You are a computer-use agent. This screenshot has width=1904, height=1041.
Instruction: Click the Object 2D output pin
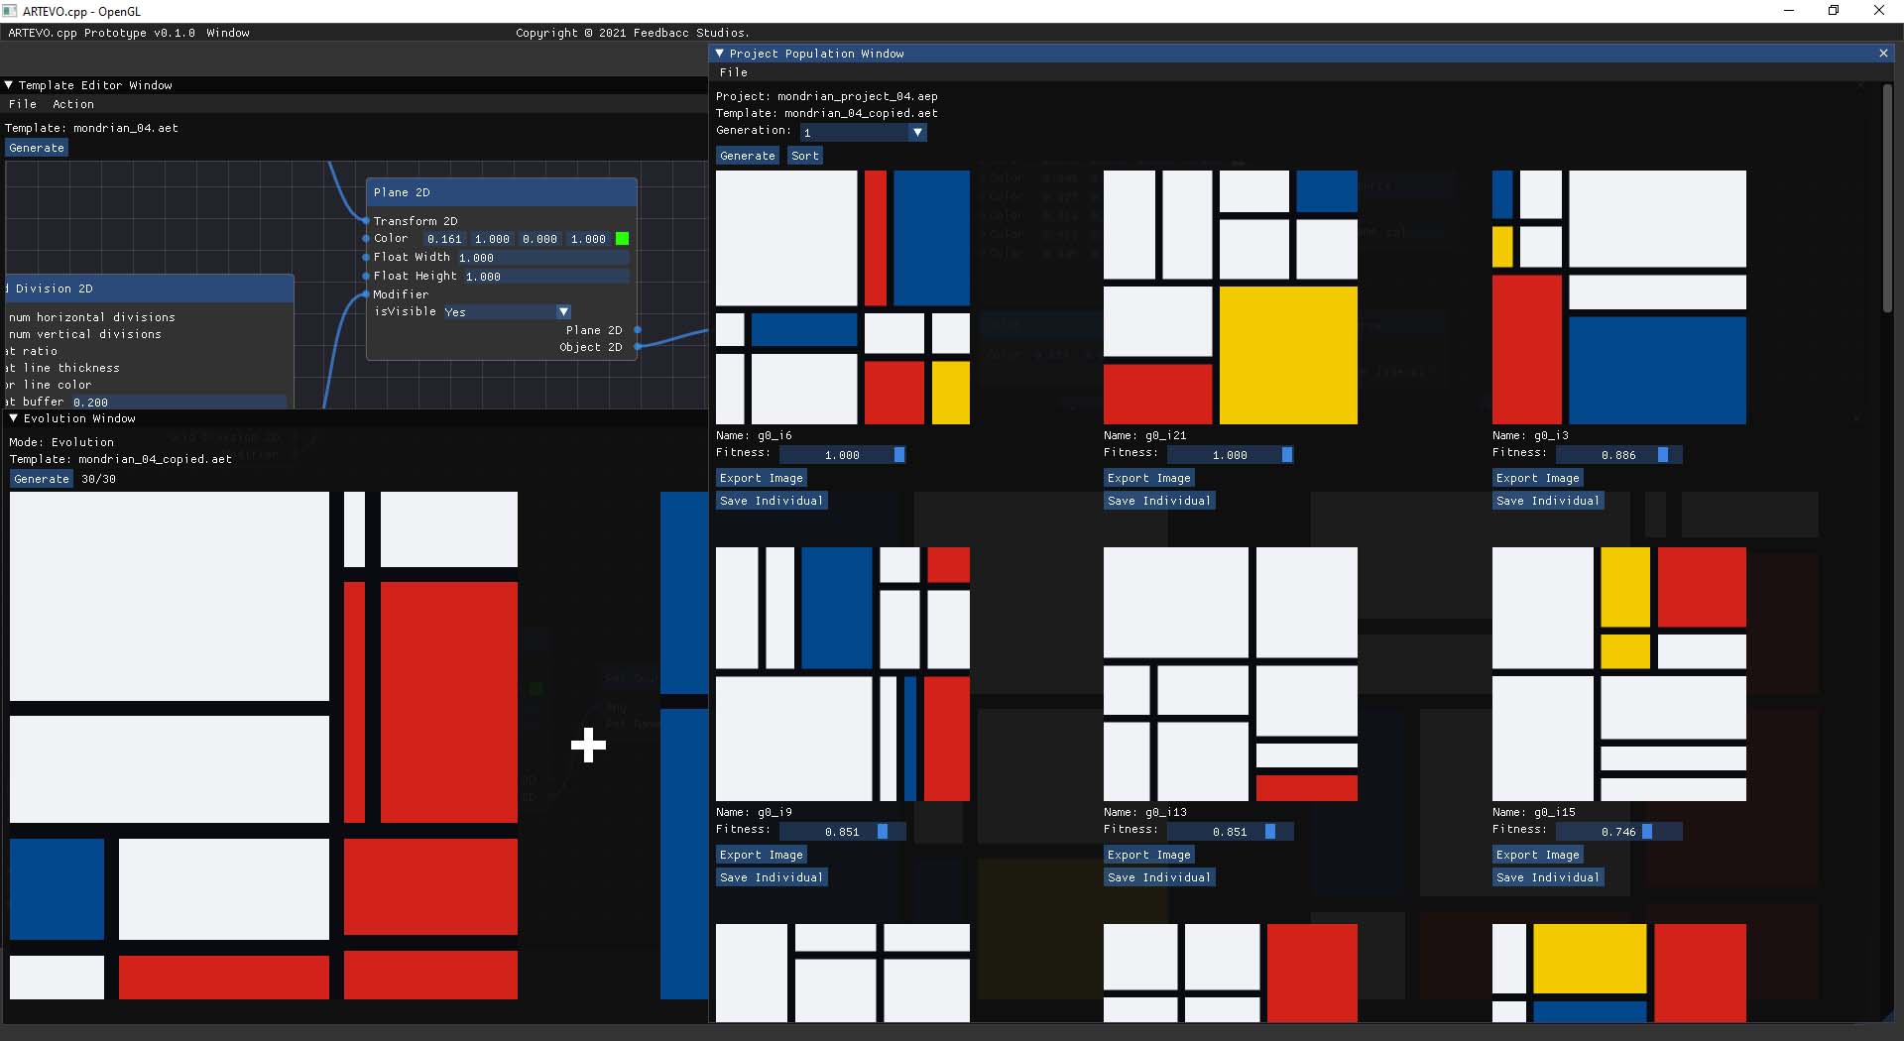[637, 347]
